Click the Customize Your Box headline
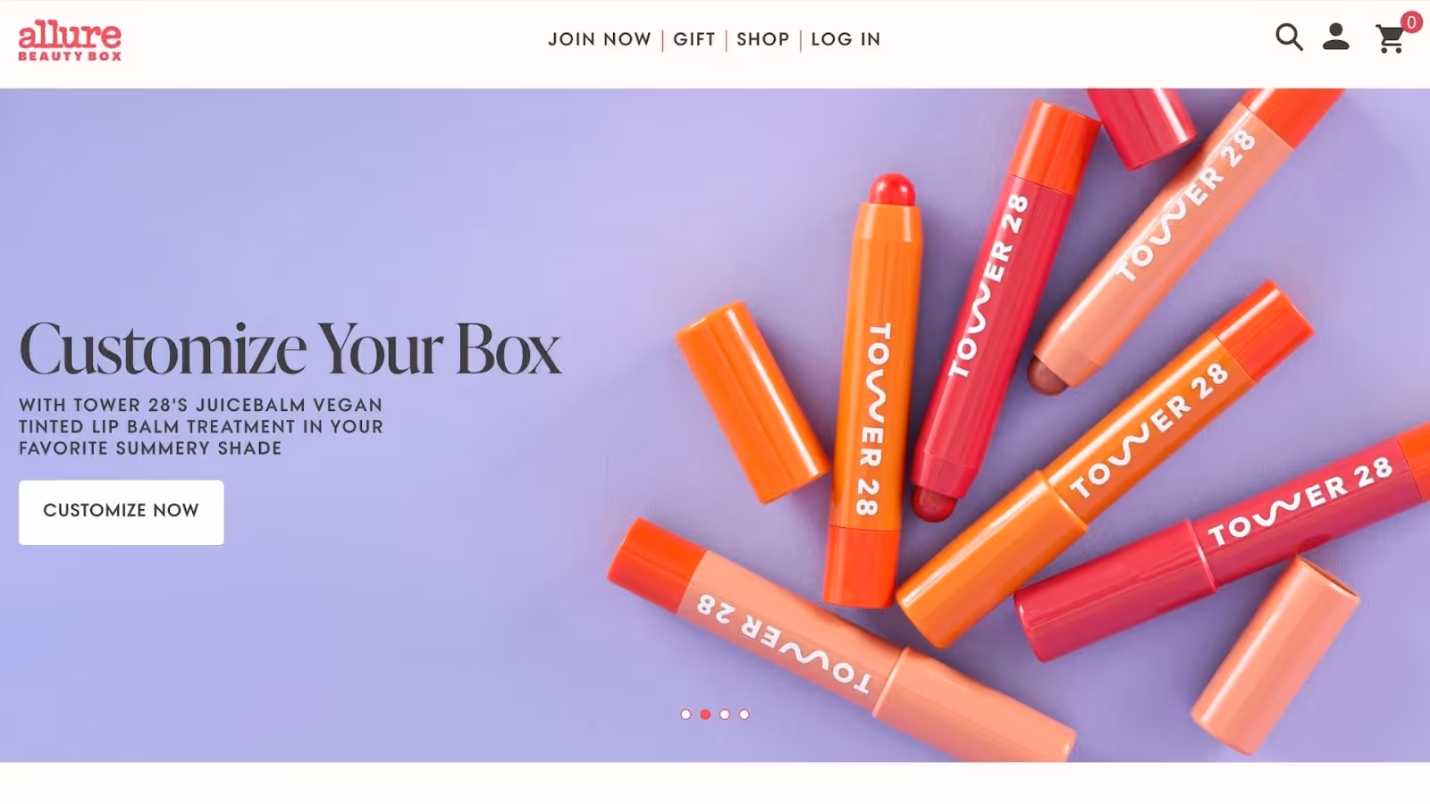This screenshot has height=804, width=1430. pos(290,349)
